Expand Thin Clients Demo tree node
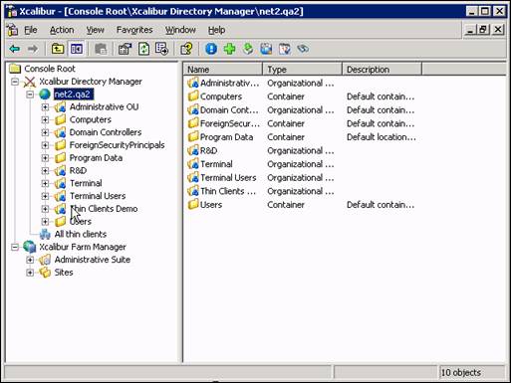Viewport: 511px width, 383px height. pyautogui.click(x=45, y=209)
